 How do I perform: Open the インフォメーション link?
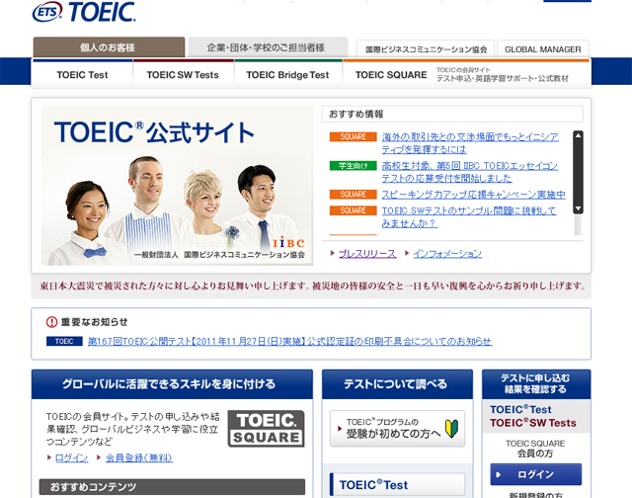point(447,254)
